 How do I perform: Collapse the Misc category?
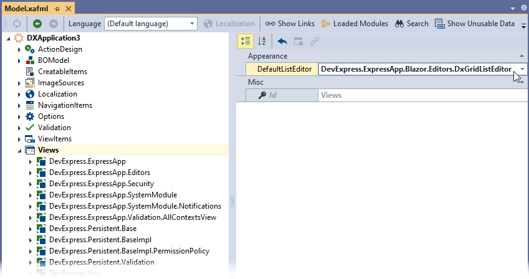pos(522,82)
